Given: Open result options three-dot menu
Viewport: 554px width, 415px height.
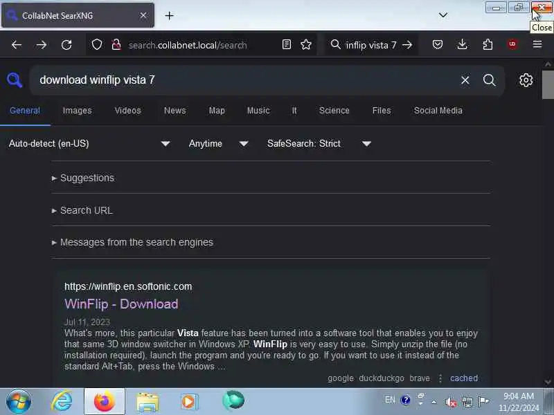Looking at the screenshot, I should click(x=440, y=378).
